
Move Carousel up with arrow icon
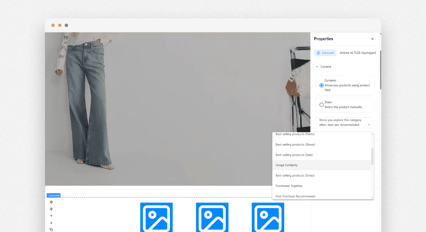click(x=51, y=216)
